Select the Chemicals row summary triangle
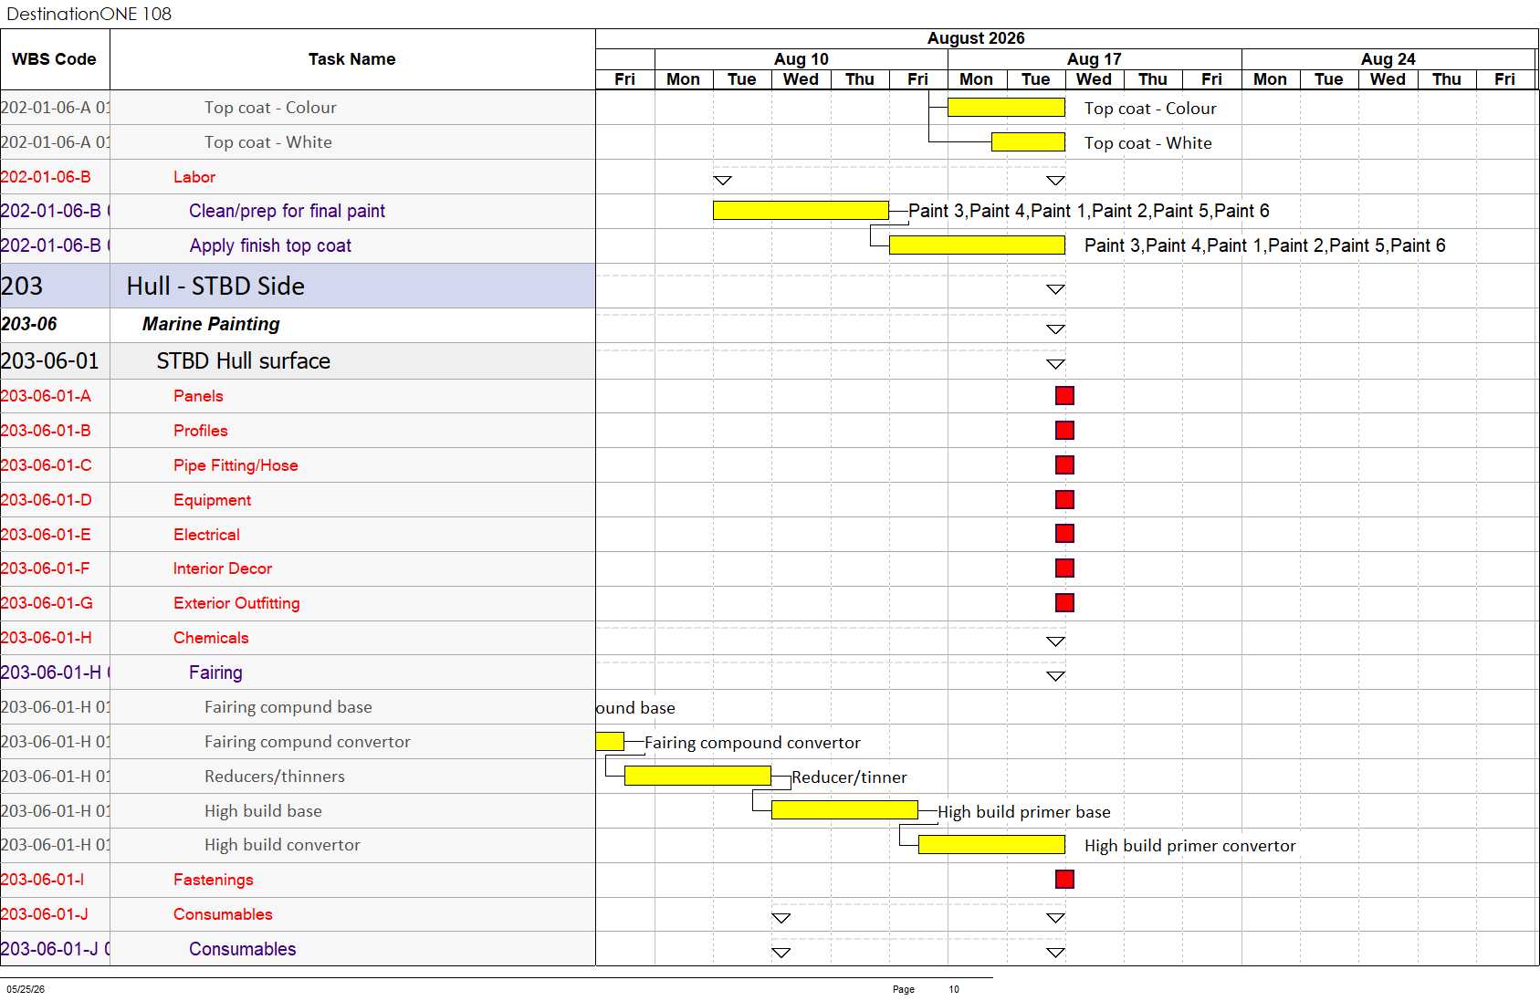 tap(1055, 641)
